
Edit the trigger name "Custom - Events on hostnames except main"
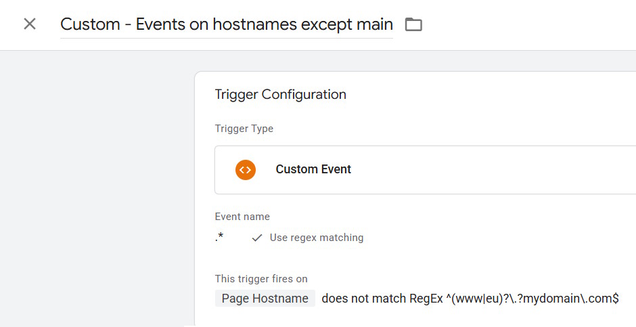[227, 24]
